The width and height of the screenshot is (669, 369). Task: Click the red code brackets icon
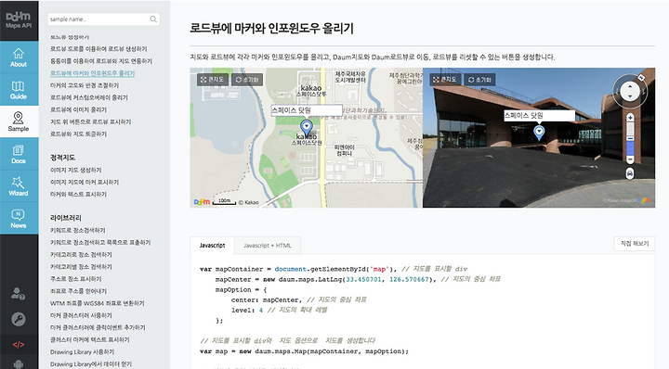(19, 345)
